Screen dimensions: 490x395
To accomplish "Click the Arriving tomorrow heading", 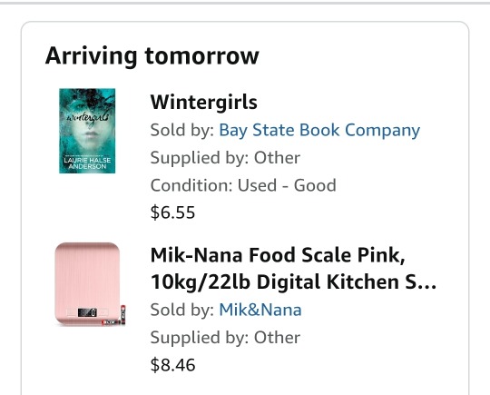I will coord(152,55).
